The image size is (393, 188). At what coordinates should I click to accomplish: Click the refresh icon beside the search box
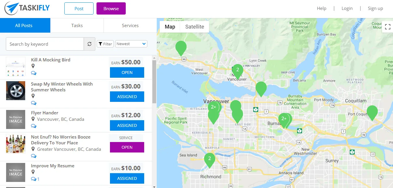point(89,44)
